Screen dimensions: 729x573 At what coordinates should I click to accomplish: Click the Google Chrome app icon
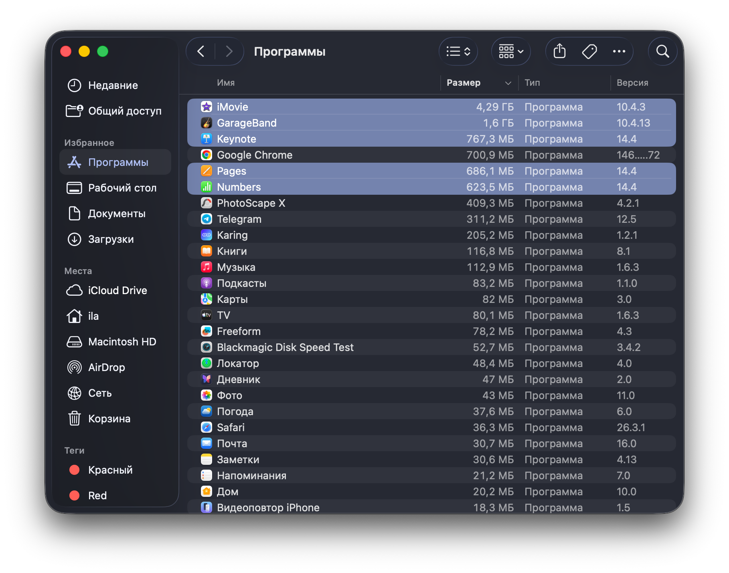(x=207, y=155)
